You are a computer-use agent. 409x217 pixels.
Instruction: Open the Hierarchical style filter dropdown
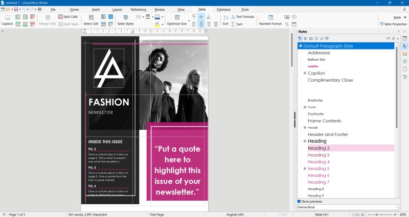click(x=348, y=207)
